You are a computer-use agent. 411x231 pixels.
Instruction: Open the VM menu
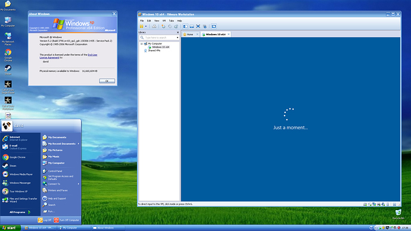pos(164,21)
